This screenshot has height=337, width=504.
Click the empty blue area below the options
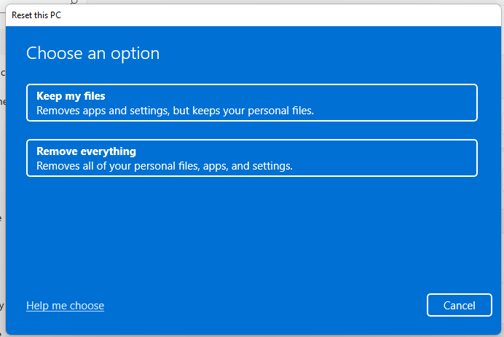click(x=251, y=233)
